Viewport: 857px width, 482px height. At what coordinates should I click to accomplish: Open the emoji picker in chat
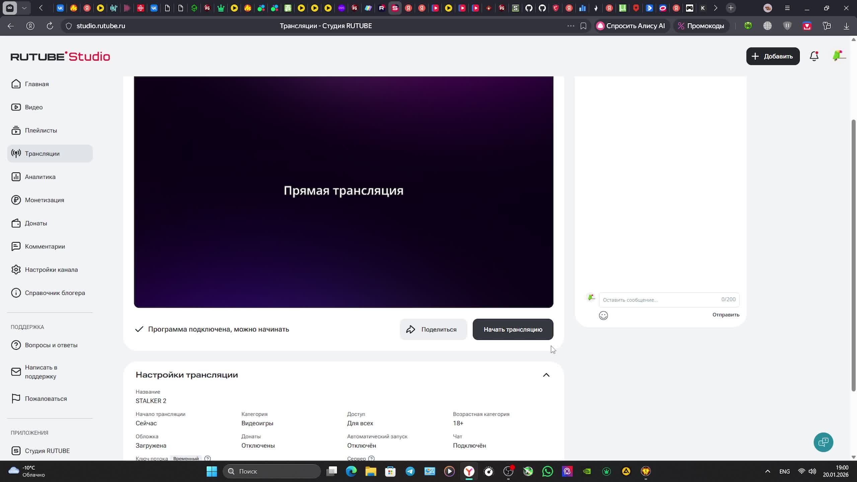603,316
